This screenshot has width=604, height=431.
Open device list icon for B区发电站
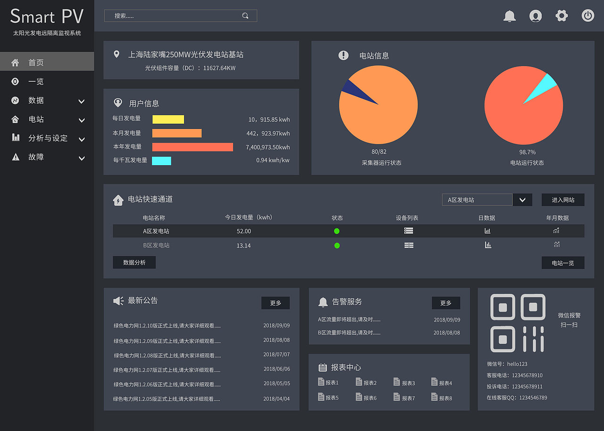click(x=409, y=245)
